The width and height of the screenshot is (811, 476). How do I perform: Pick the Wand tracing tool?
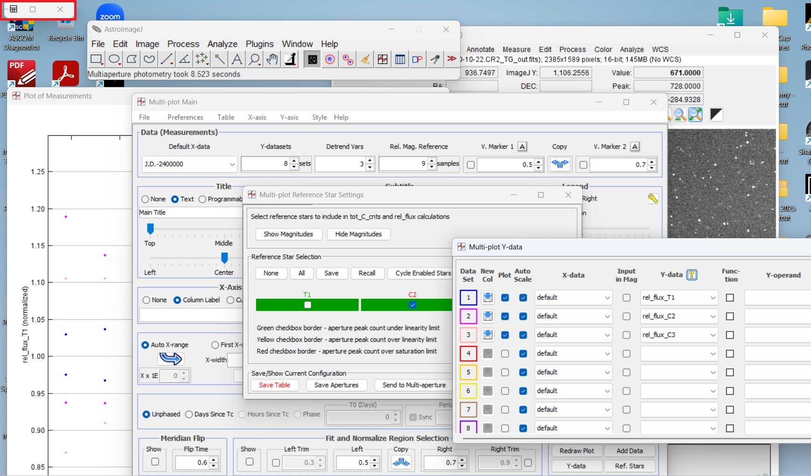click(x=219, y=59)
